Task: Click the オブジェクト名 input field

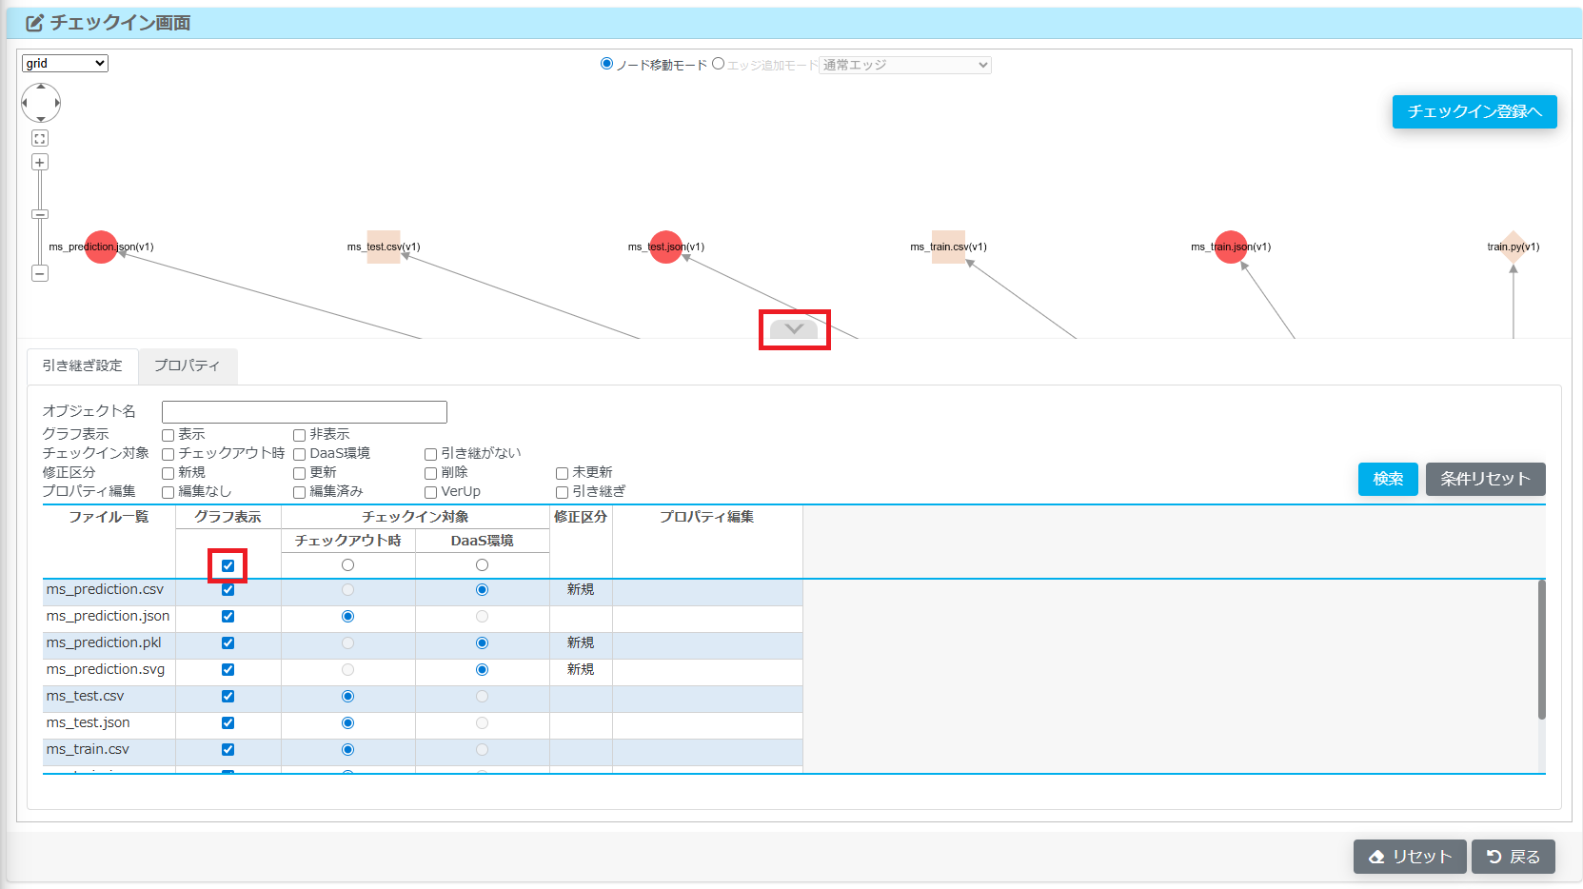Action: [304, 411]
